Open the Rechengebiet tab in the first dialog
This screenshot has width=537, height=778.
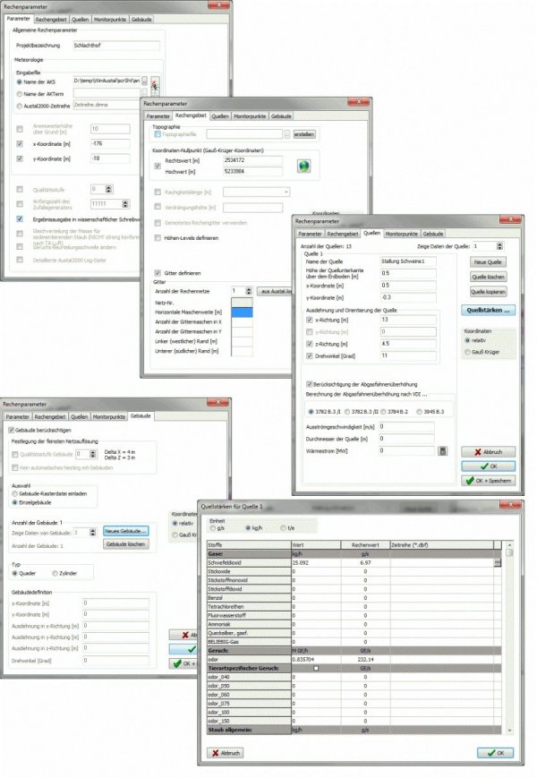[52, 18]
